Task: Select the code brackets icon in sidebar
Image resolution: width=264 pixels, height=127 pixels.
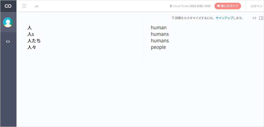Action: coord(8,41)
